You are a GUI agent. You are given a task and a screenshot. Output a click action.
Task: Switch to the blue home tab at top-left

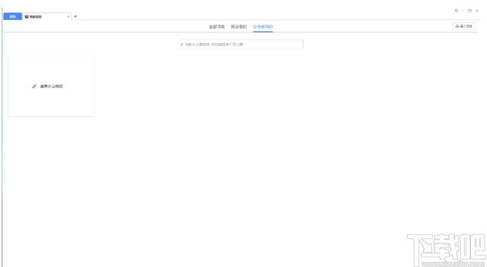click(x=12, y=17)
